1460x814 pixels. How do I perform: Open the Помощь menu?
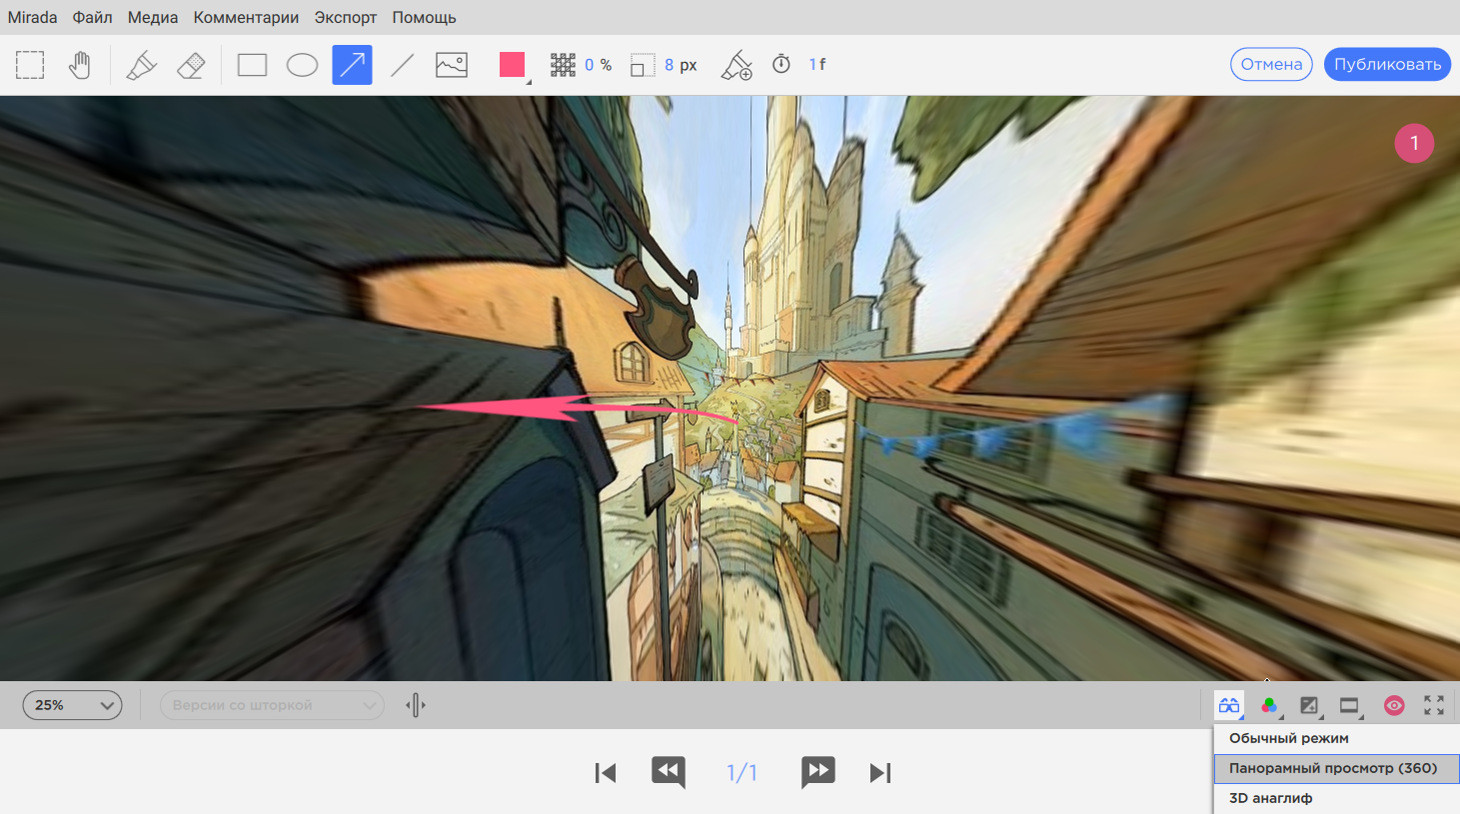coord(424,17)
